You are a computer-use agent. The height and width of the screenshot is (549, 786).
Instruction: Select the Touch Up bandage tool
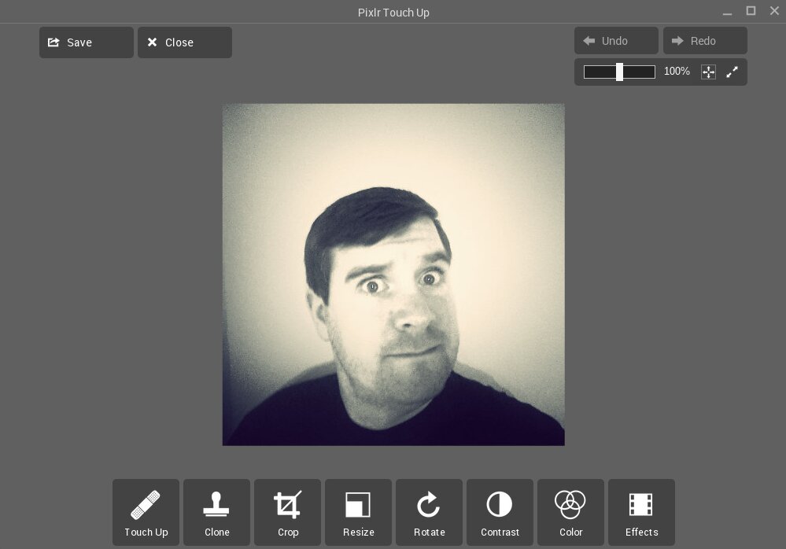(146, 512)
